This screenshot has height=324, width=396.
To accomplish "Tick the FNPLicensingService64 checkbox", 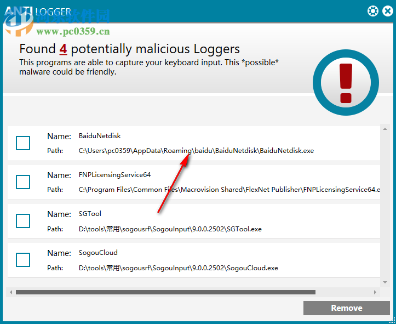I will point(23,182).
